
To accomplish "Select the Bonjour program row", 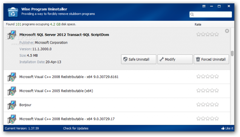I will pyautogui.click(x=117, y=105).
